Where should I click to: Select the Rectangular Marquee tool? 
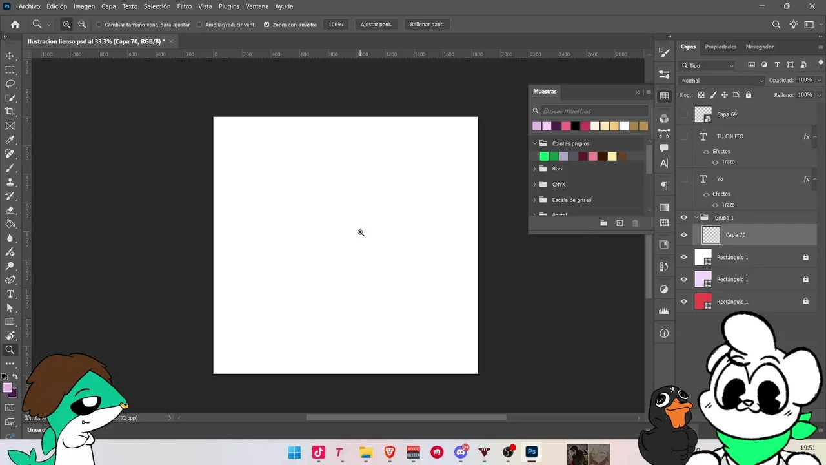point(10,70)
